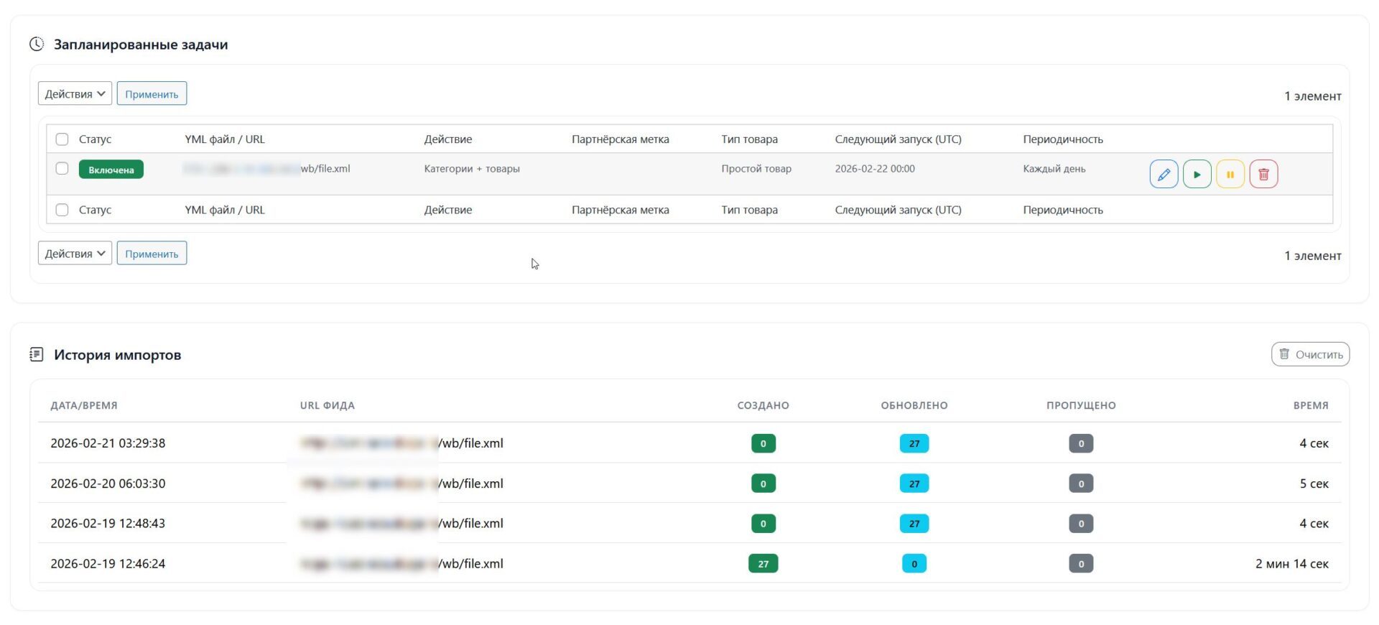
Task: Click the ВРЕМЯ column header
Action: point(1311,405)
